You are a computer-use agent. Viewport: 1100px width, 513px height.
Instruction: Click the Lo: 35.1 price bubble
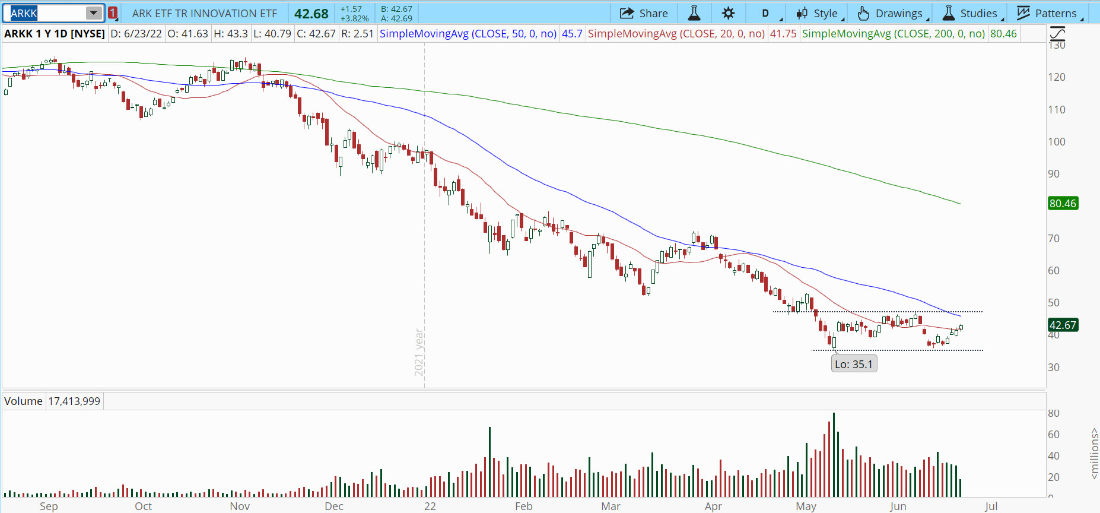854,364
